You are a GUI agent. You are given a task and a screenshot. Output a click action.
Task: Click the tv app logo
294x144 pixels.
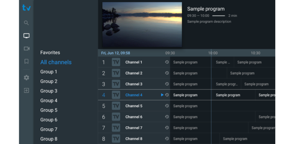coord(26,8)
